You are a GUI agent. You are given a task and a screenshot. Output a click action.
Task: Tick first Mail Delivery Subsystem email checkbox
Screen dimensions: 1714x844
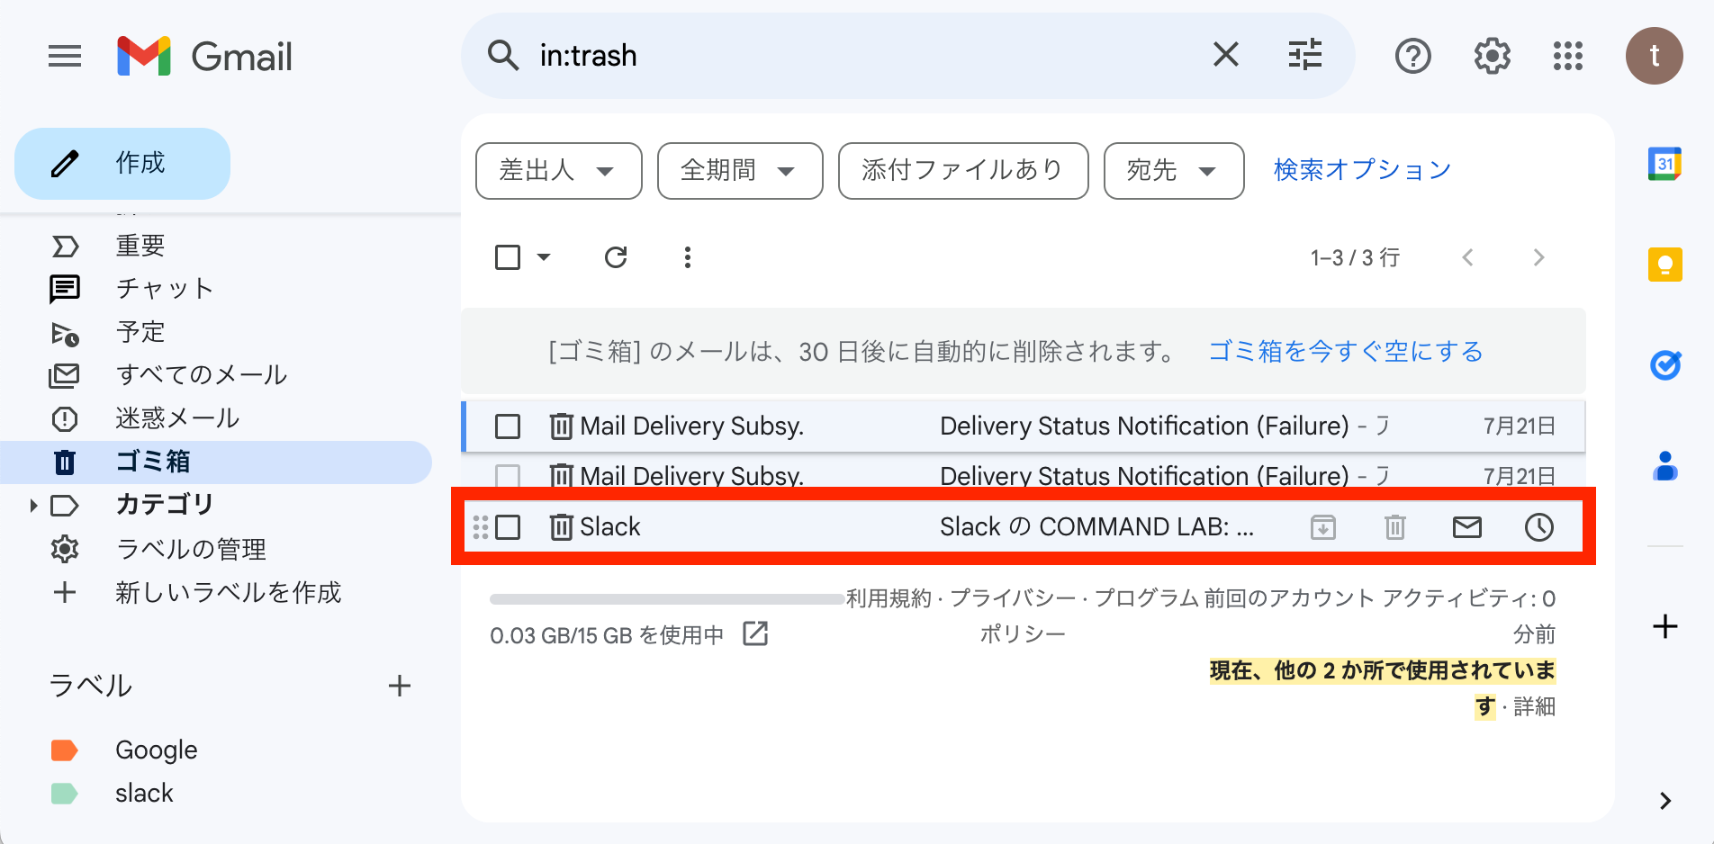coord(508,426)
